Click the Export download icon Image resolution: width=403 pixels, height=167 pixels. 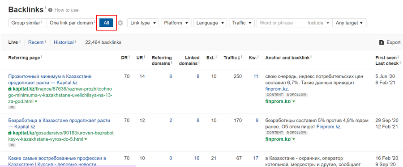point(382,42)
